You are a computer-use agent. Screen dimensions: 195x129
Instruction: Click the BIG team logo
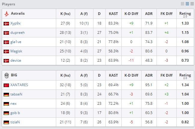pyautogui.click(x=6, y=75)
